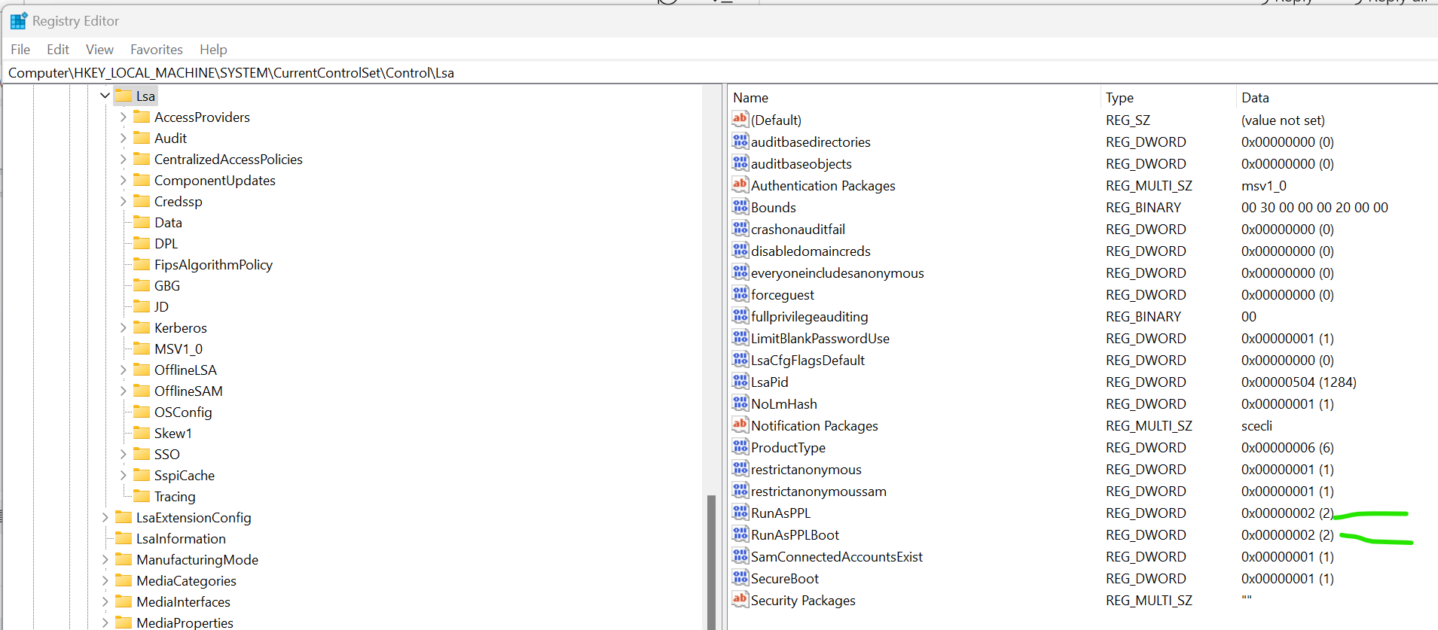Click the LsaCfgFlagsDefault value icon
Image resolution: width=1438 pixels, height=630 pixels.
[x=740, y=359]
